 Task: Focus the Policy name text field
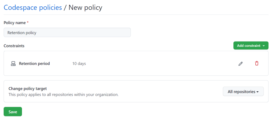tap(67, 33)
